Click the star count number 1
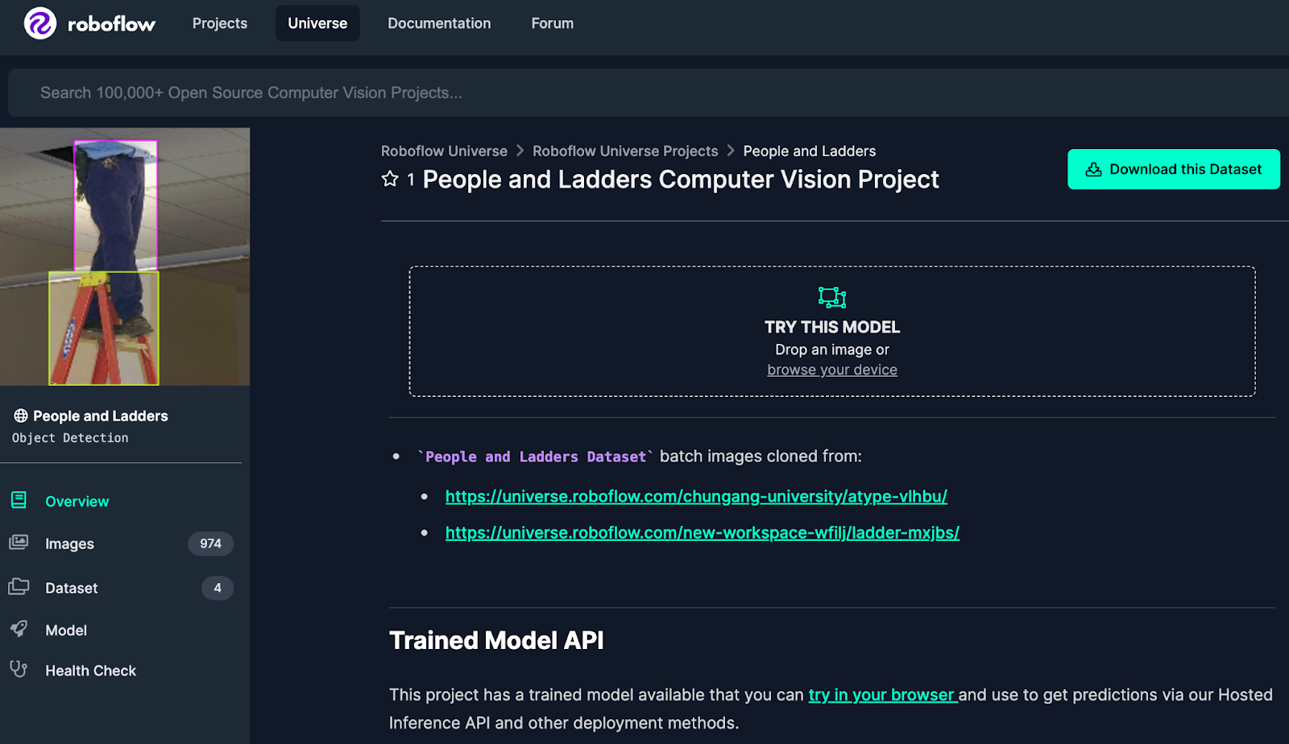The image size is (1289, 744). (x=411, y=180)
